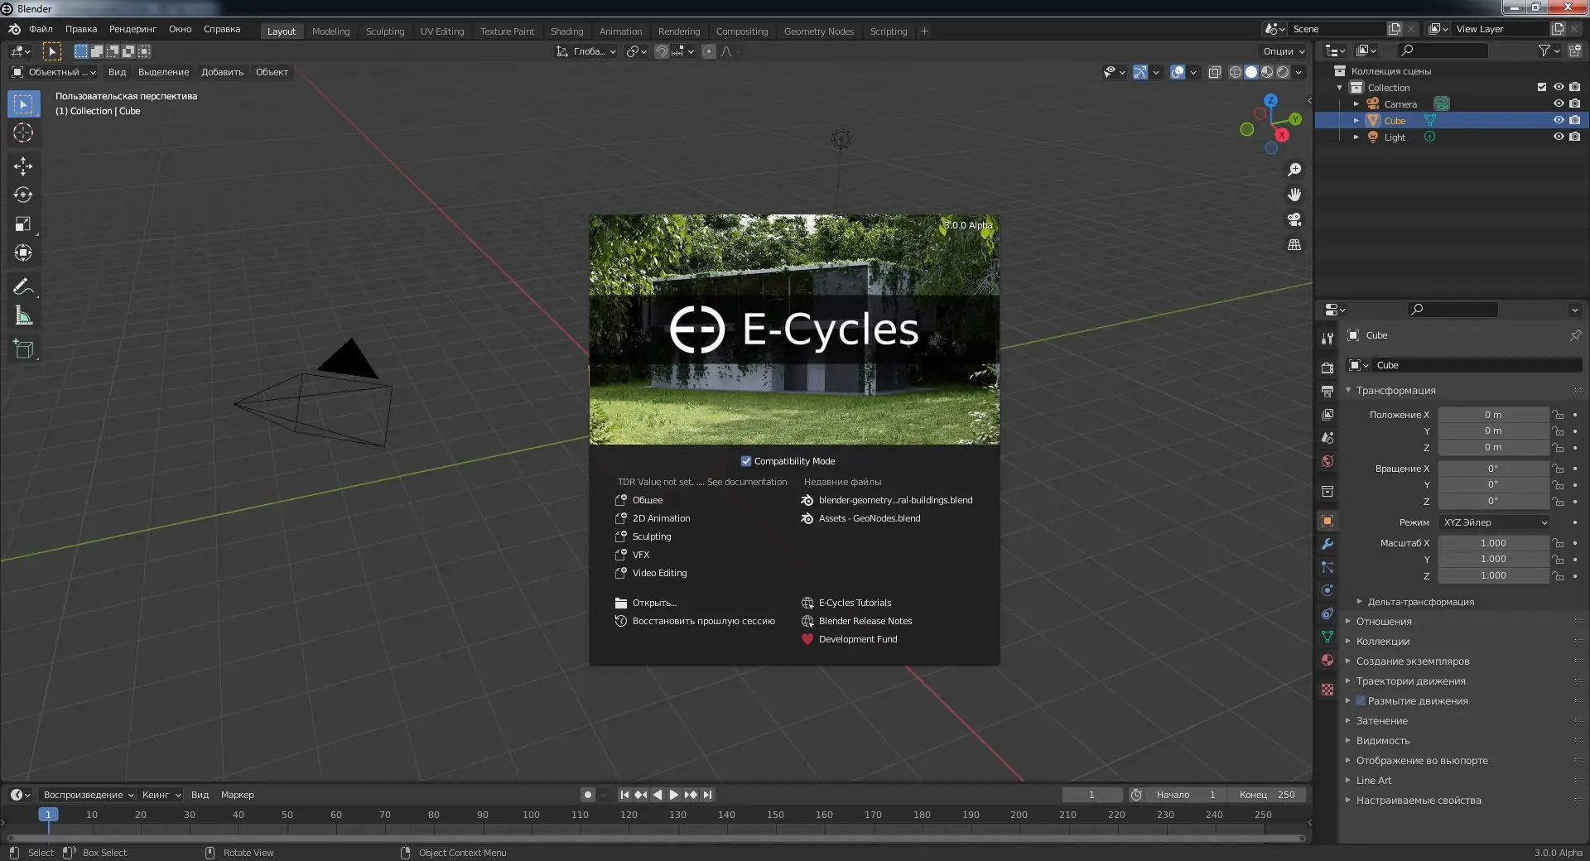The width and height of the screenshot is (1590, 861).
Task: Open the Modifier properties wrench tab
Action: pos(1327,545)
